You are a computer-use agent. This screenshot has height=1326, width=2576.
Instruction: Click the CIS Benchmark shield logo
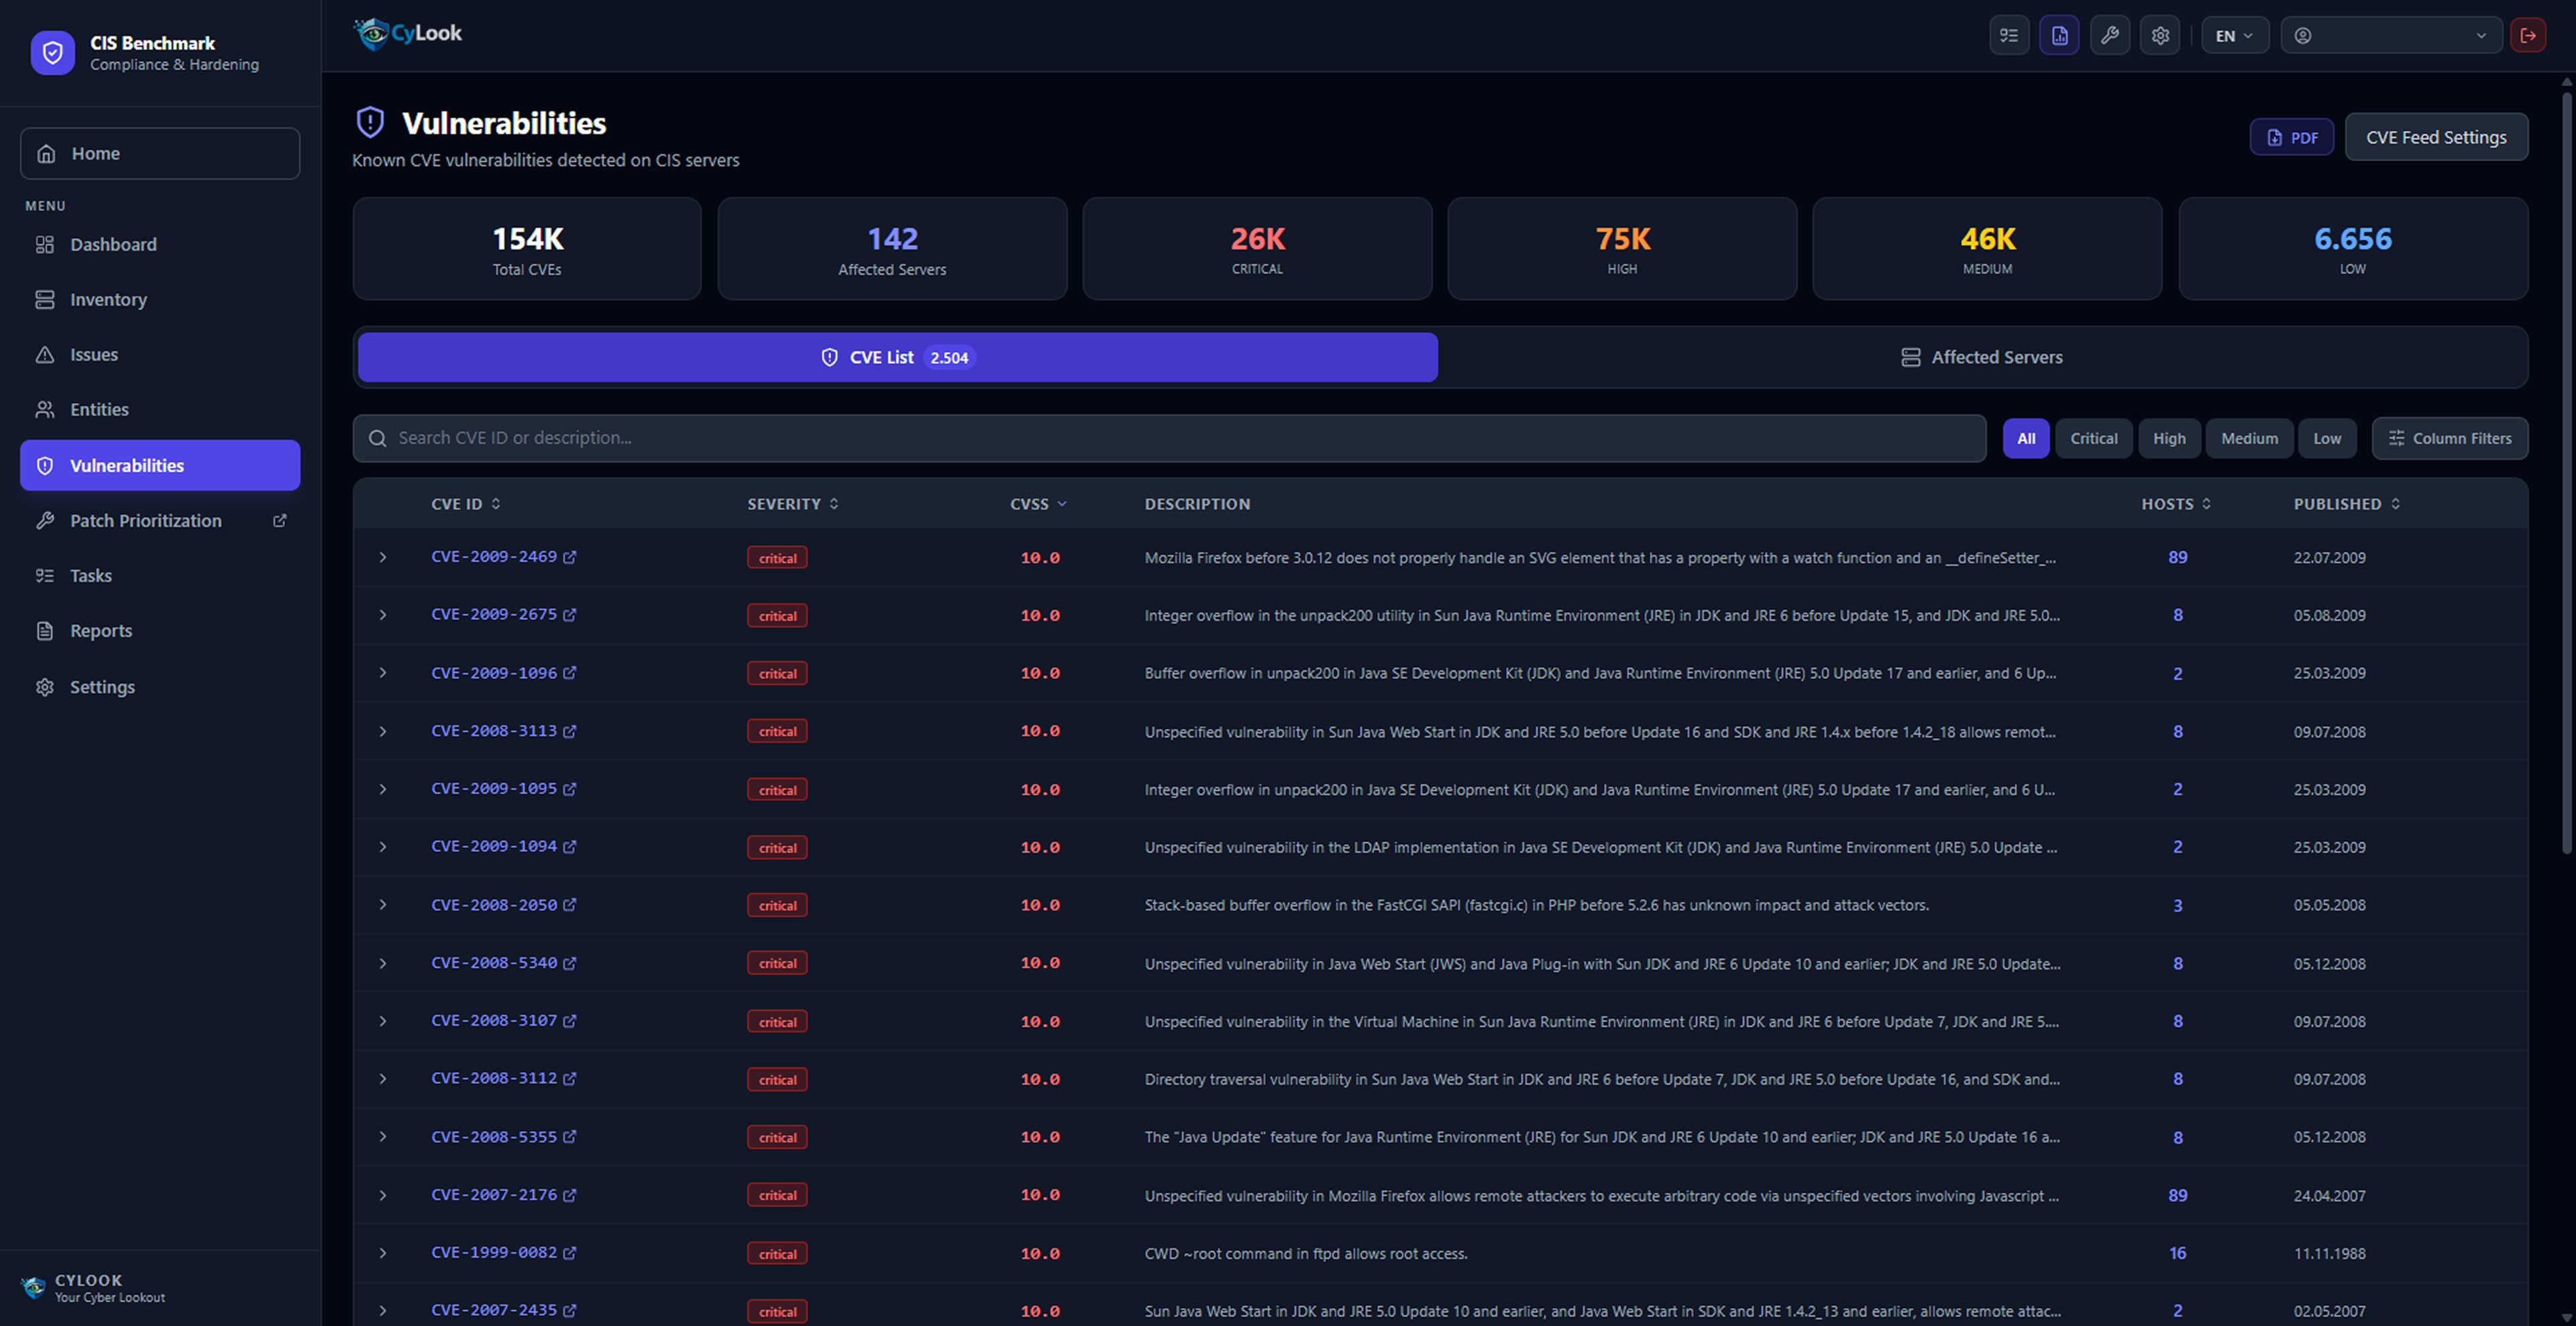click(53, 53)
